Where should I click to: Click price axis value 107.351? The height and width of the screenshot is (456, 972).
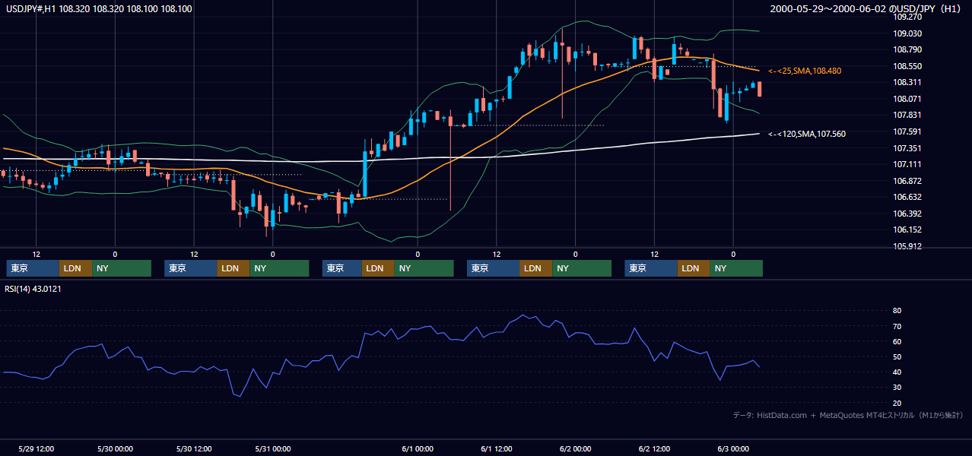click(908, 148)
